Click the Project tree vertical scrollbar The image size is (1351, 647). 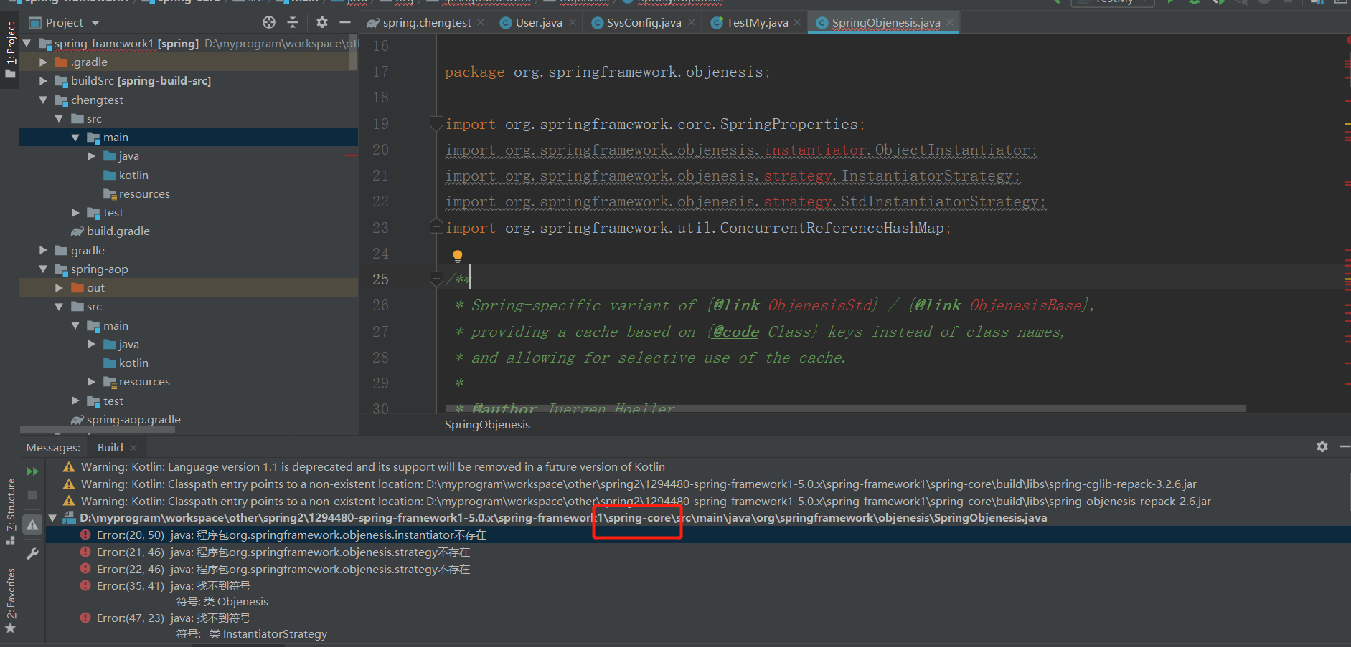pyautogui.click(x=353, y=52)
